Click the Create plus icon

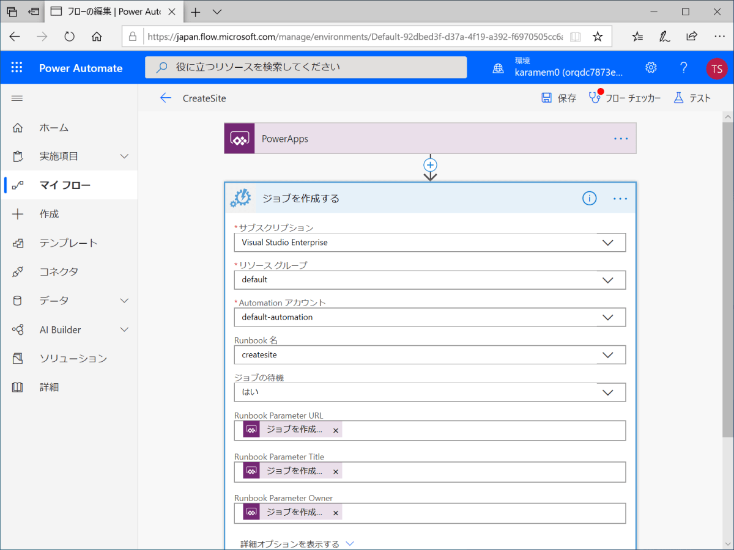pyautogui.click(x=18, y=214)
